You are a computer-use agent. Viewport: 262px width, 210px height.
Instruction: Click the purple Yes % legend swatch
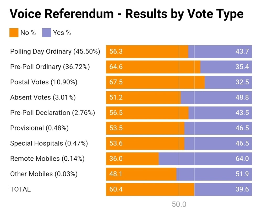coord(47,33)
